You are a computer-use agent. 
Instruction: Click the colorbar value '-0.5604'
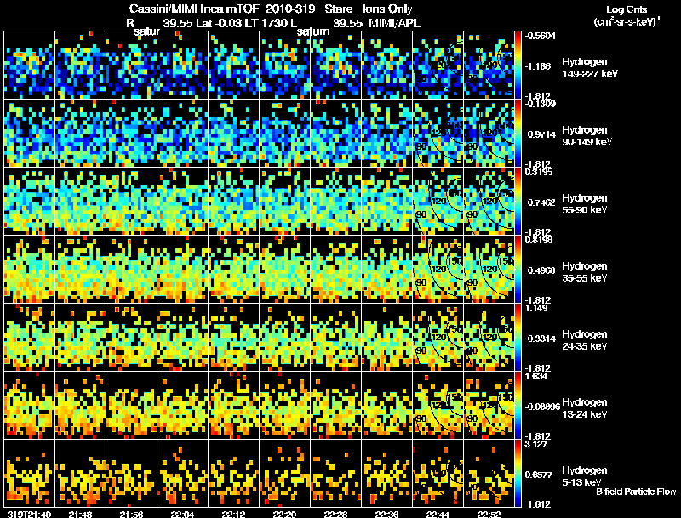click(541, 36)
